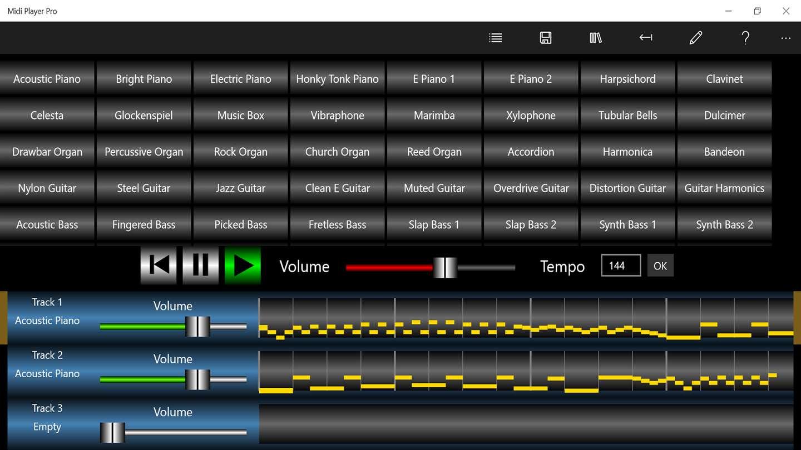
Task: Pause playback with the pause button
Action: tap(201, 266)
